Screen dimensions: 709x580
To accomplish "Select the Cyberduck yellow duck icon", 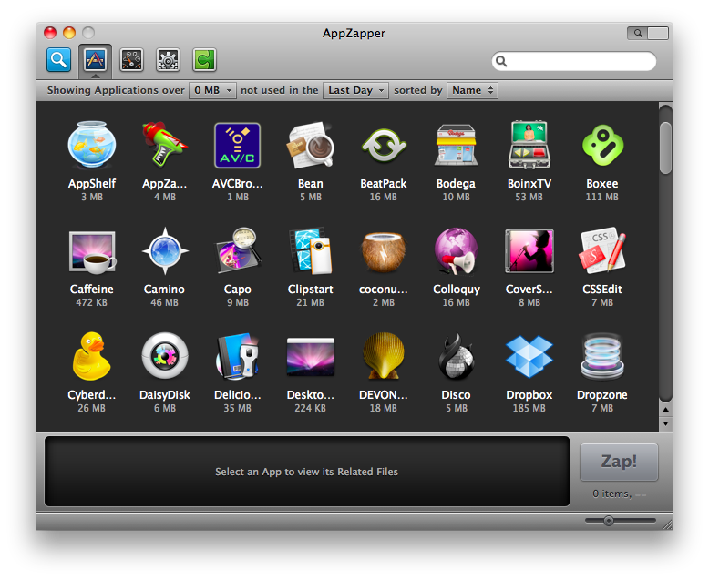I will (91, 356).
